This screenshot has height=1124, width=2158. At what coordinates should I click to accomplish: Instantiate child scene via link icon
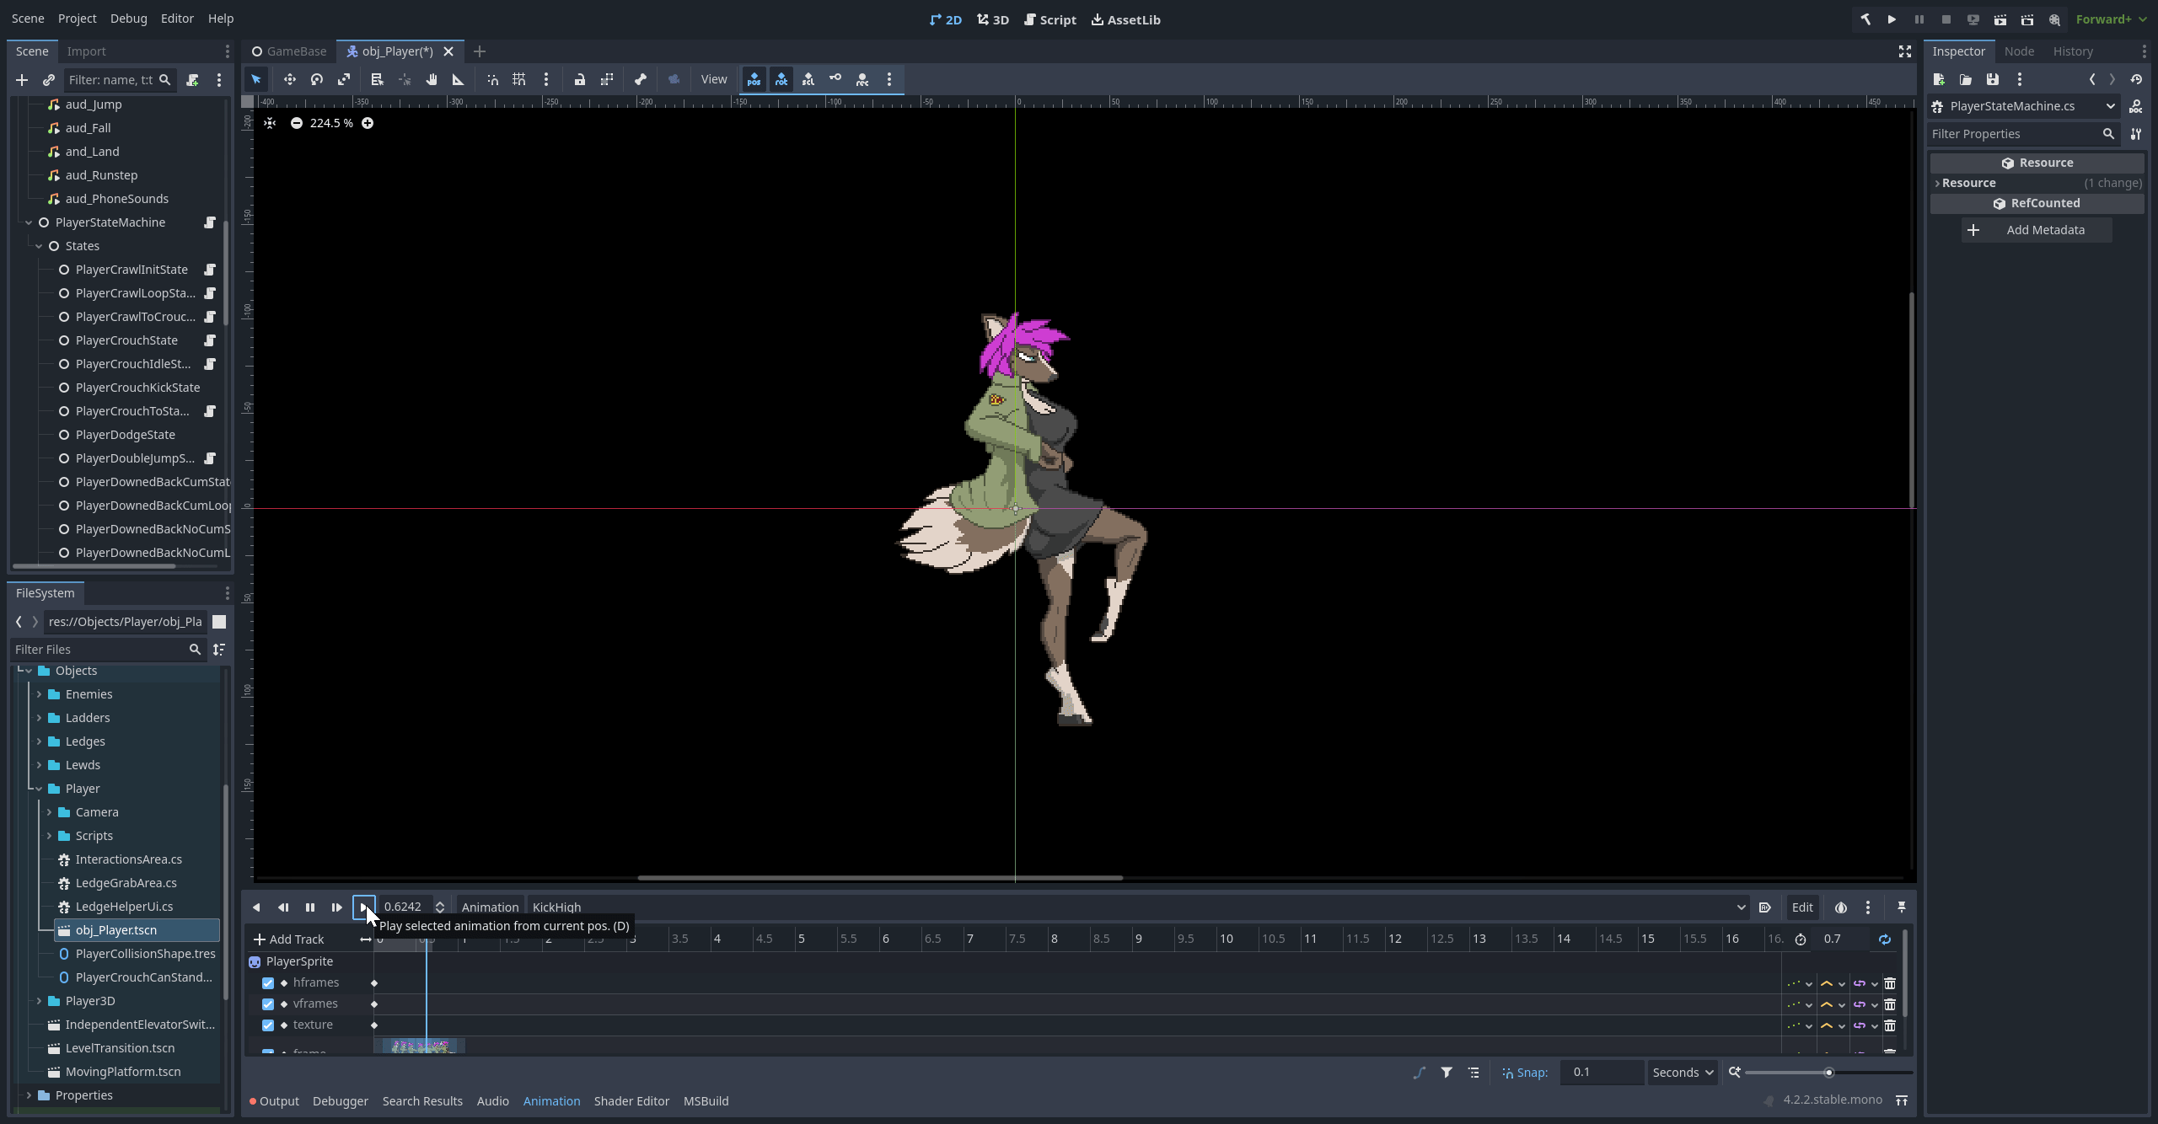tap(48, 80)
